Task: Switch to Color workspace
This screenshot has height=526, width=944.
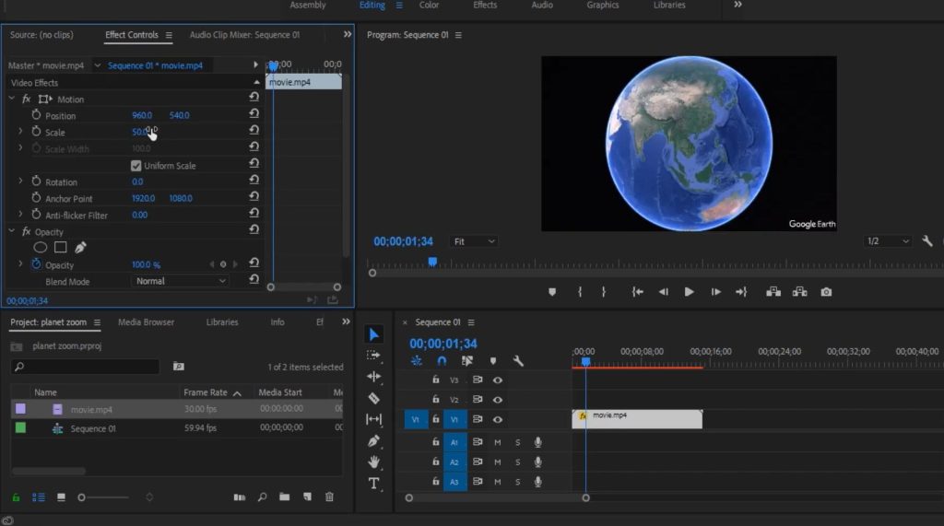Action: (x=429, y=5)
